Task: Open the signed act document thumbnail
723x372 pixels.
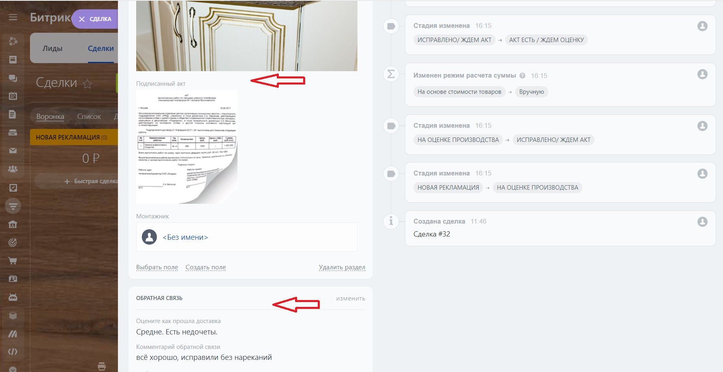Action: pyautogui.click(x=187, y=147)
